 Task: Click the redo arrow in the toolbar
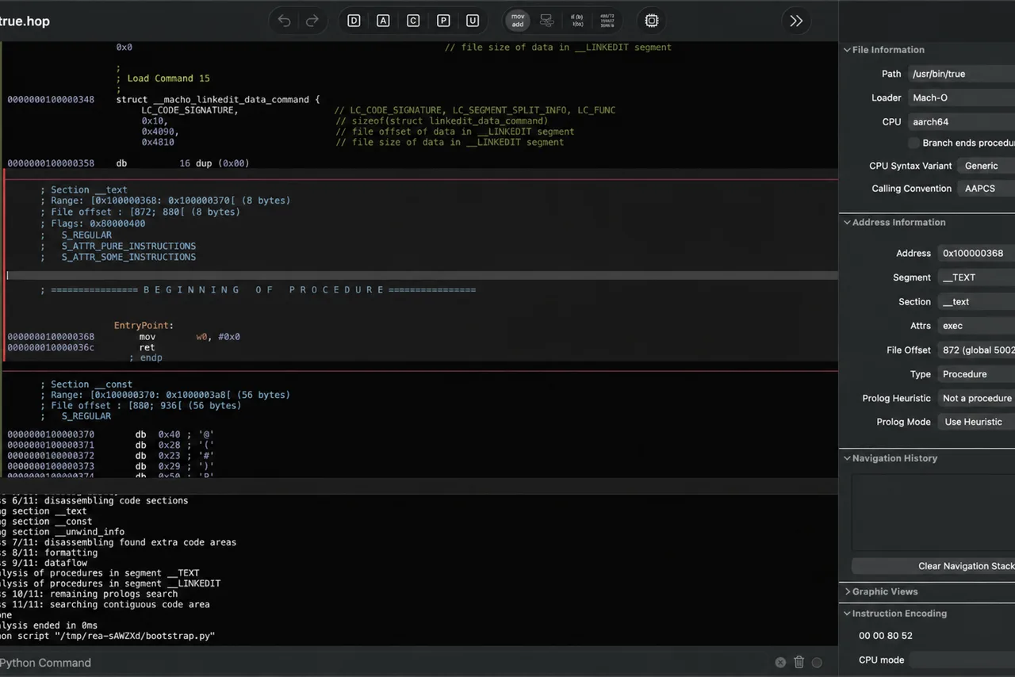point(312,21)
